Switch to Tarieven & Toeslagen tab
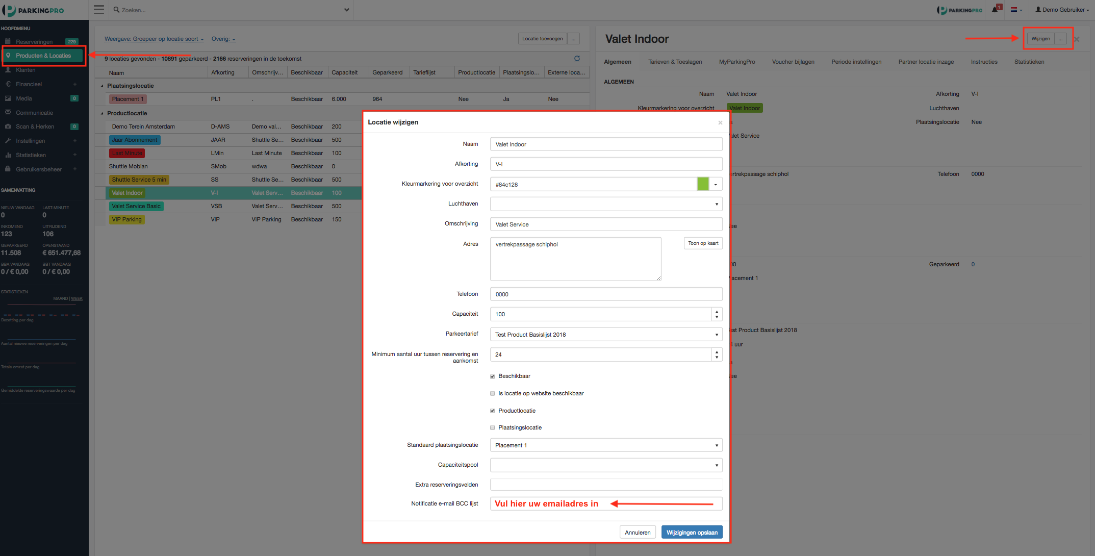Screen dimensions: 1095x556 [675, 62]
